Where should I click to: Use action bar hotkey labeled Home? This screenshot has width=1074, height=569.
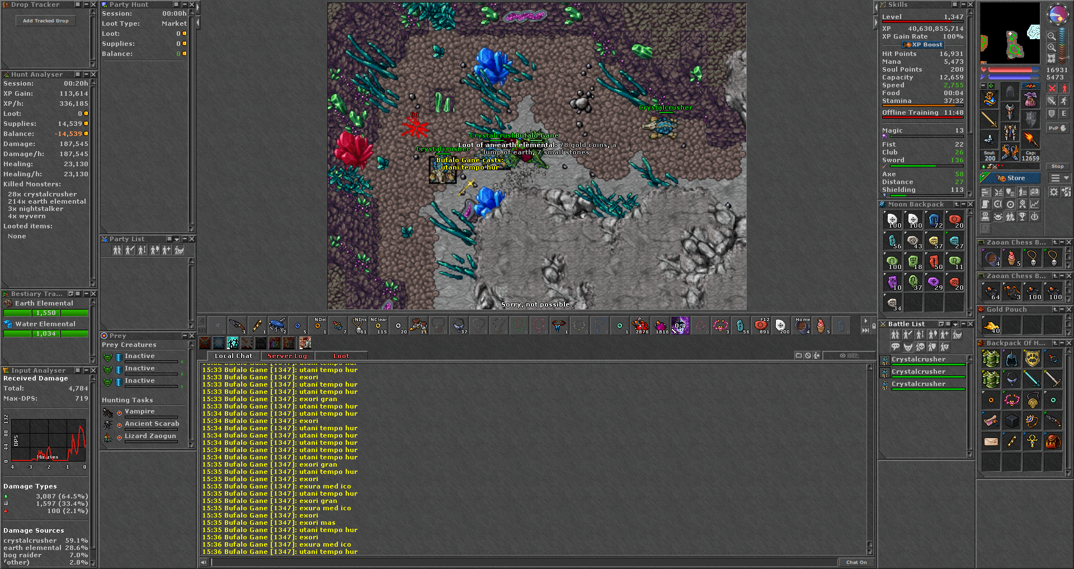tap(802, 326)
